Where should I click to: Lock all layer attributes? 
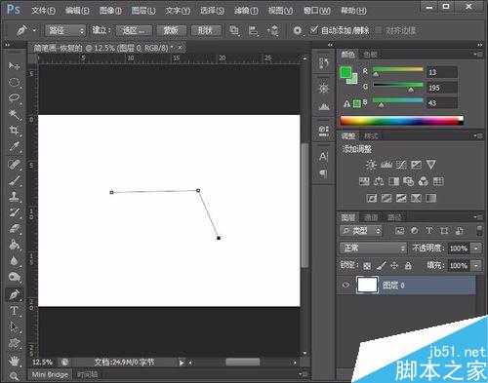click(x=408, y=266)
